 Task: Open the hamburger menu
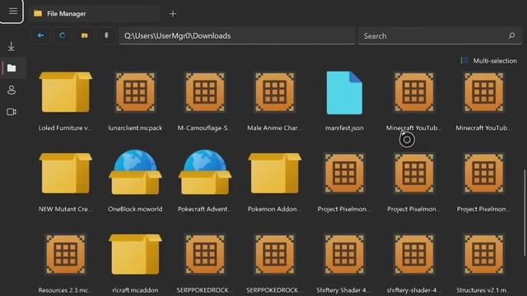[x=13, y=11]
